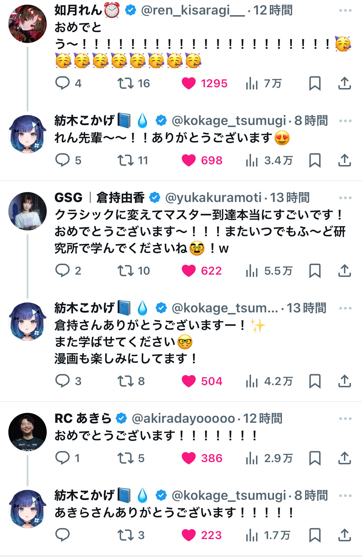View analytics of tweet with 3.4万 views

(x=252, y=161)
